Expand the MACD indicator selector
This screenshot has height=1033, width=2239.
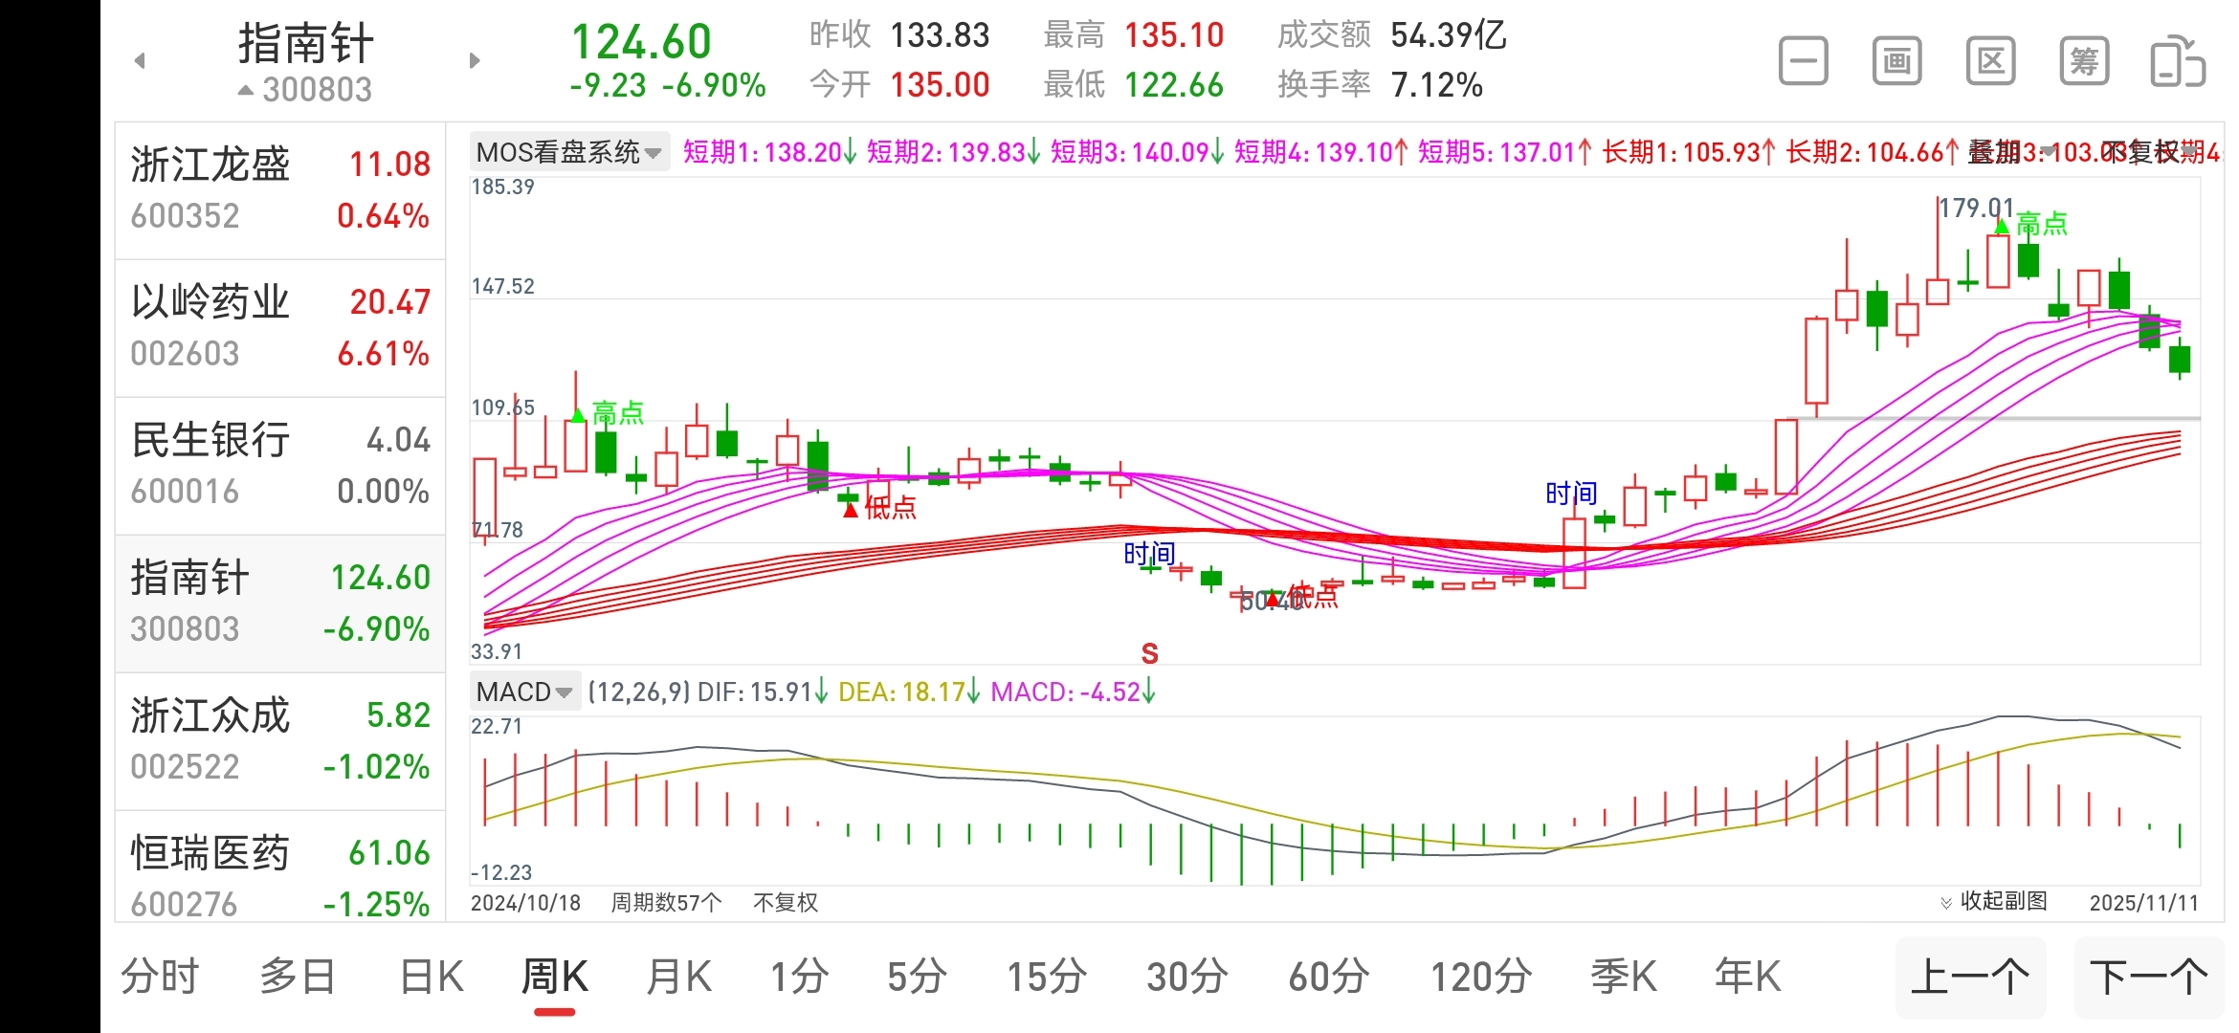(x=524, y=692)
